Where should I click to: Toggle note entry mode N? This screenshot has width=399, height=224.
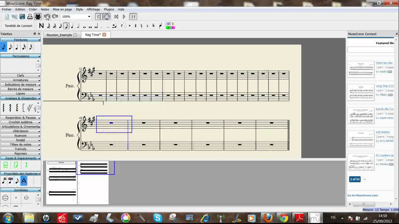41,26
